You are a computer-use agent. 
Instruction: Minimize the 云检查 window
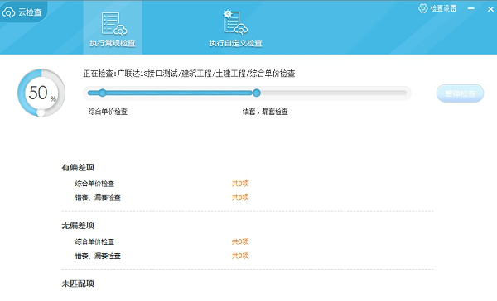[471, 8]
